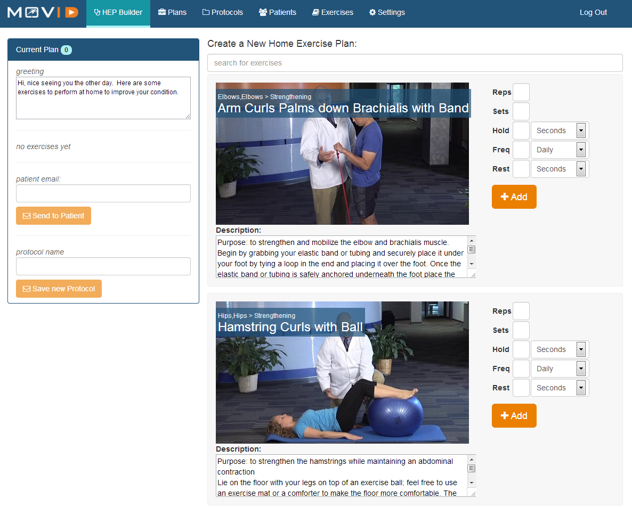Click Log Out link

click(x=593, y=12)
